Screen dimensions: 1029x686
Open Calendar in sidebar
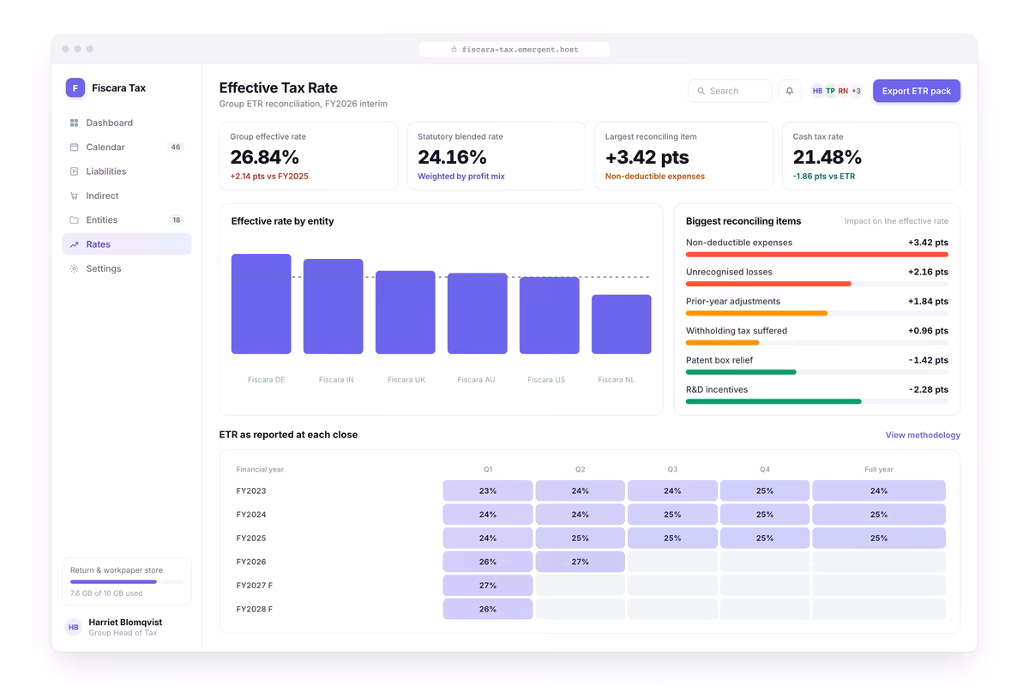click(127, 147)
